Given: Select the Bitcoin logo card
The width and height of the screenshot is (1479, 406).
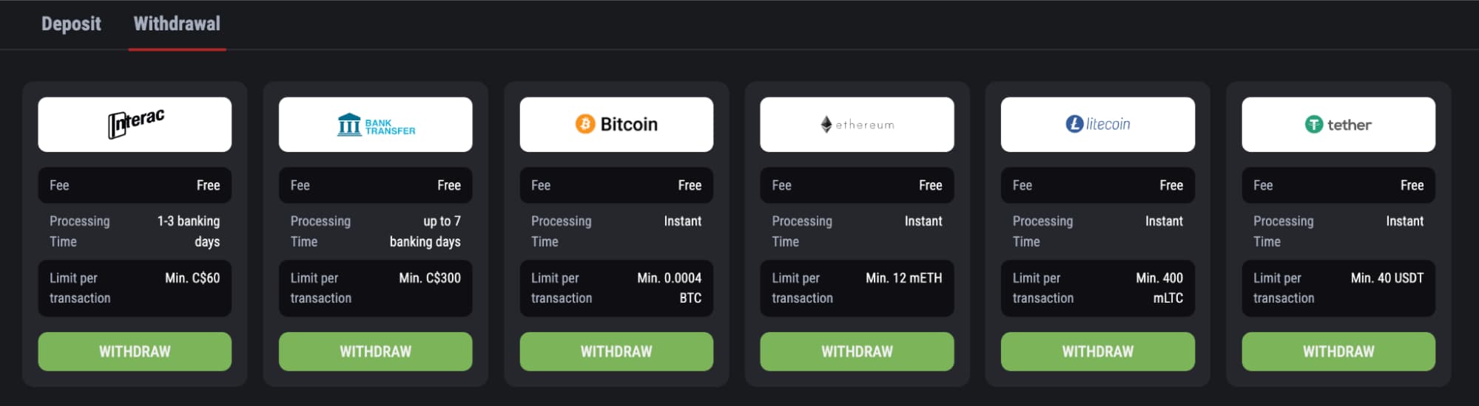Looking at the screenshot, I should (616, 124).
